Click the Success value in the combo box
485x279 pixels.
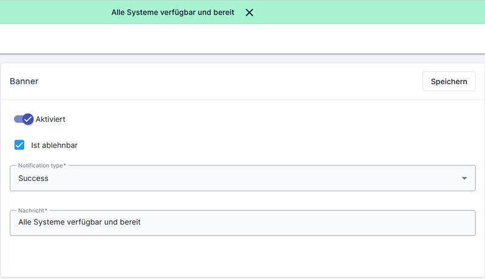click(x=33, y=179)
